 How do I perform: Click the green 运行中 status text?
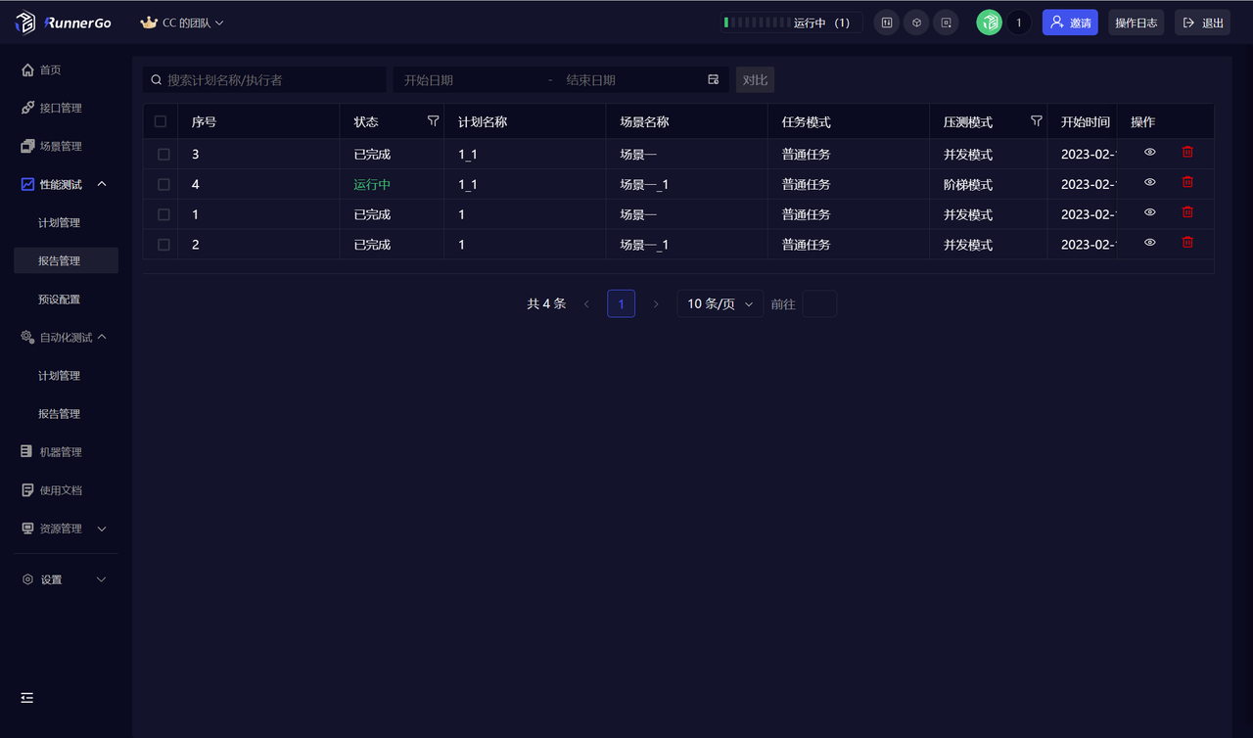(372, 184)
